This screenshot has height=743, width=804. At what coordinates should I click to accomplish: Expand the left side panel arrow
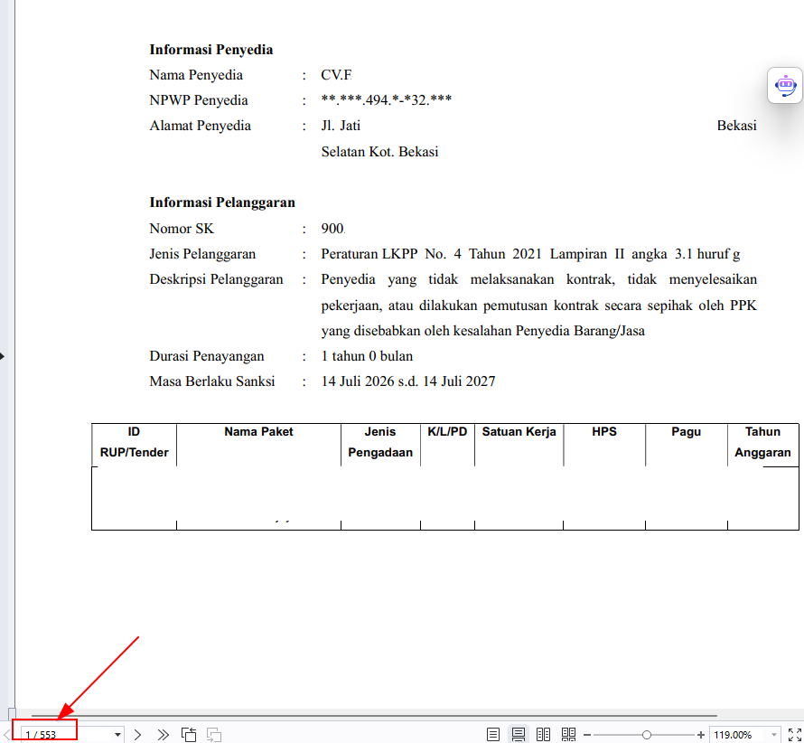3,356
